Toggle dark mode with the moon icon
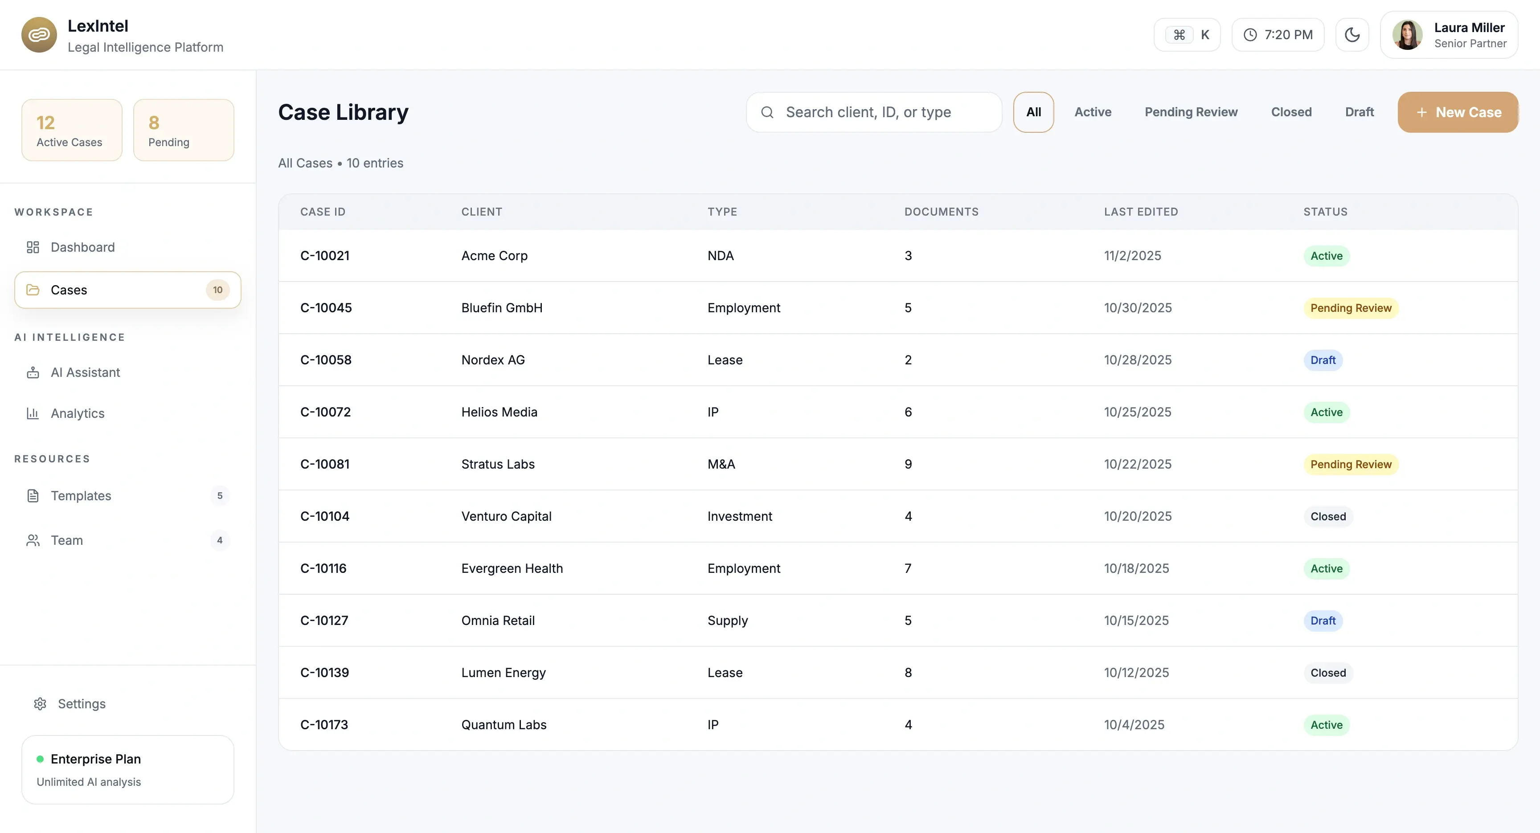This screenshot has height=833, width=1540. click(1352, 35)
